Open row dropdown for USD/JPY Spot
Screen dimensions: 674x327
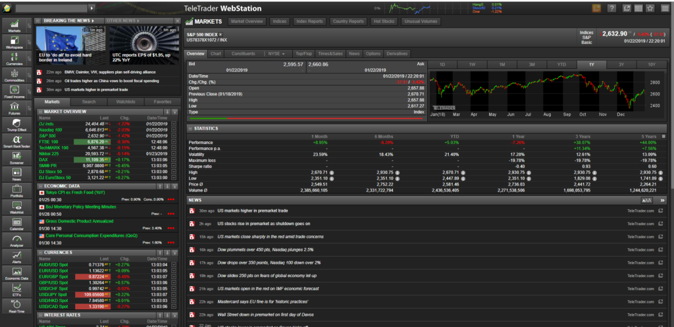click(x=174, y=295)
